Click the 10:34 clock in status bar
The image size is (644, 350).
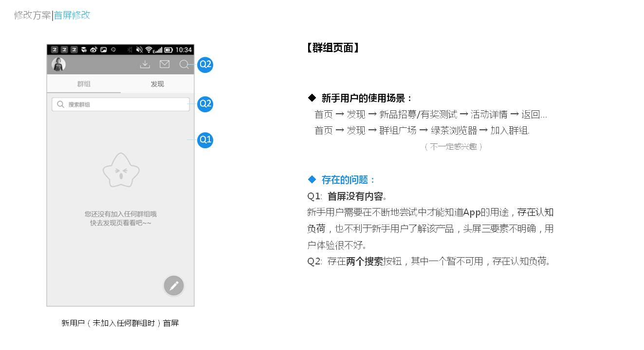(184, 50)
